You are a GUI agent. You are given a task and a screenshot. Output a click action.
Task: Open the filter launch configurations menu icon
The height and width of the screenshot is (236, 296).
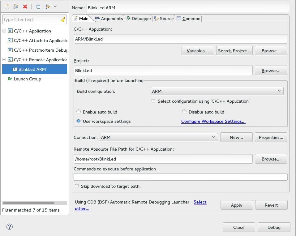coord(48,6)
